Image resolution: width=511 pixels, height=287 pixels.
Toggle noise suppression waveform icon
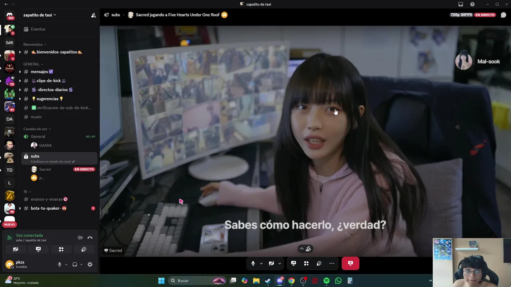point(80,238)
